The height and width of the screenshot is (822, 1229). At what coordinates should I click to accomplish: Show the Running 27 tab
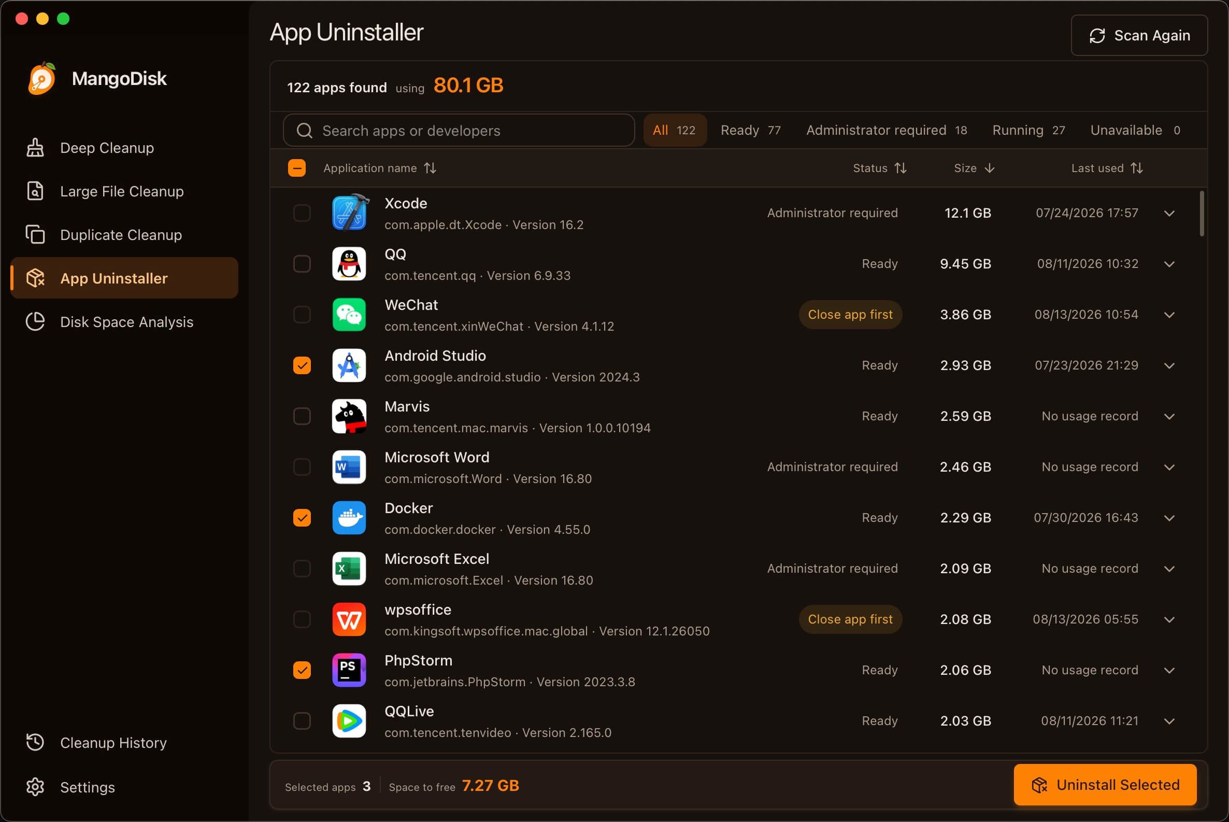tap(1028, 131)
